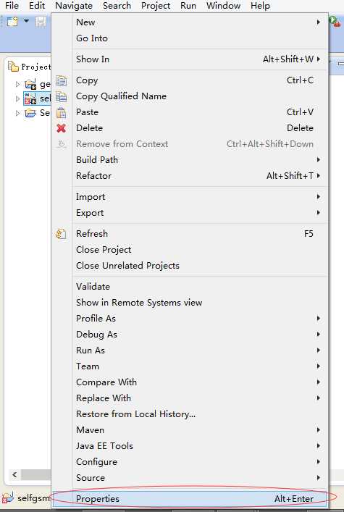The height and width of the screenshot is (512, 344).
Task: Expand the 'ge' project tree node
Action: click(x=17, y=84)
